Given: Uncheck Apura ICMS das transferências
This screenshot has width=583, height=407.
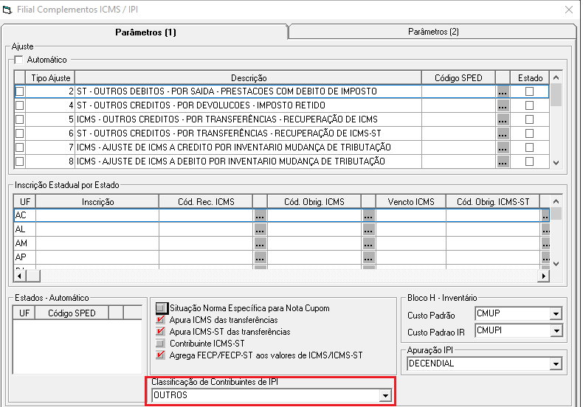Looking at the screenshot, I should [161, 320].
